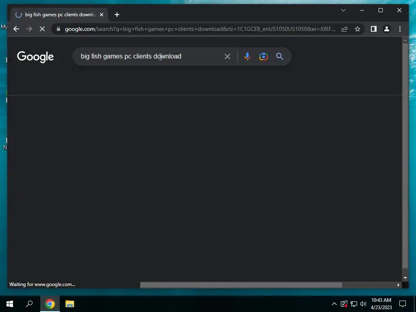Open the notification center

pos(403,304)
